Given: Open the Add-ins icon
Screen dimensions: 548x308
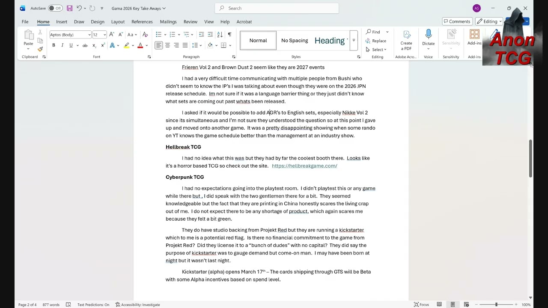Looking at the screenshot, I should pos(474,38).
